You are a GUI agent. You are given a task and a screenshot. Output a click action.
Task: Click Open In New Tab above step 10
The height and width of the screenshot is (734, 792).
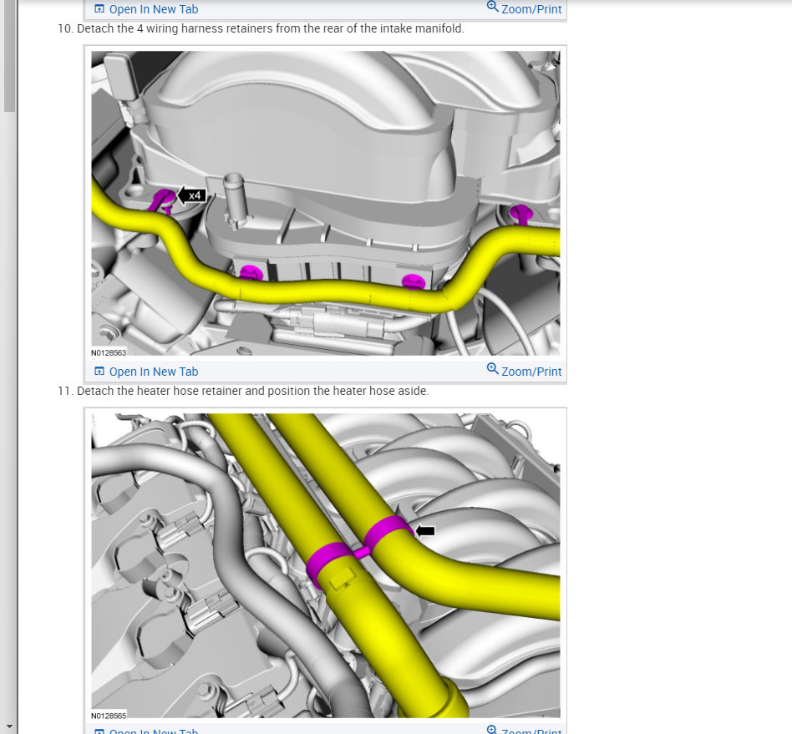[146, 9]
